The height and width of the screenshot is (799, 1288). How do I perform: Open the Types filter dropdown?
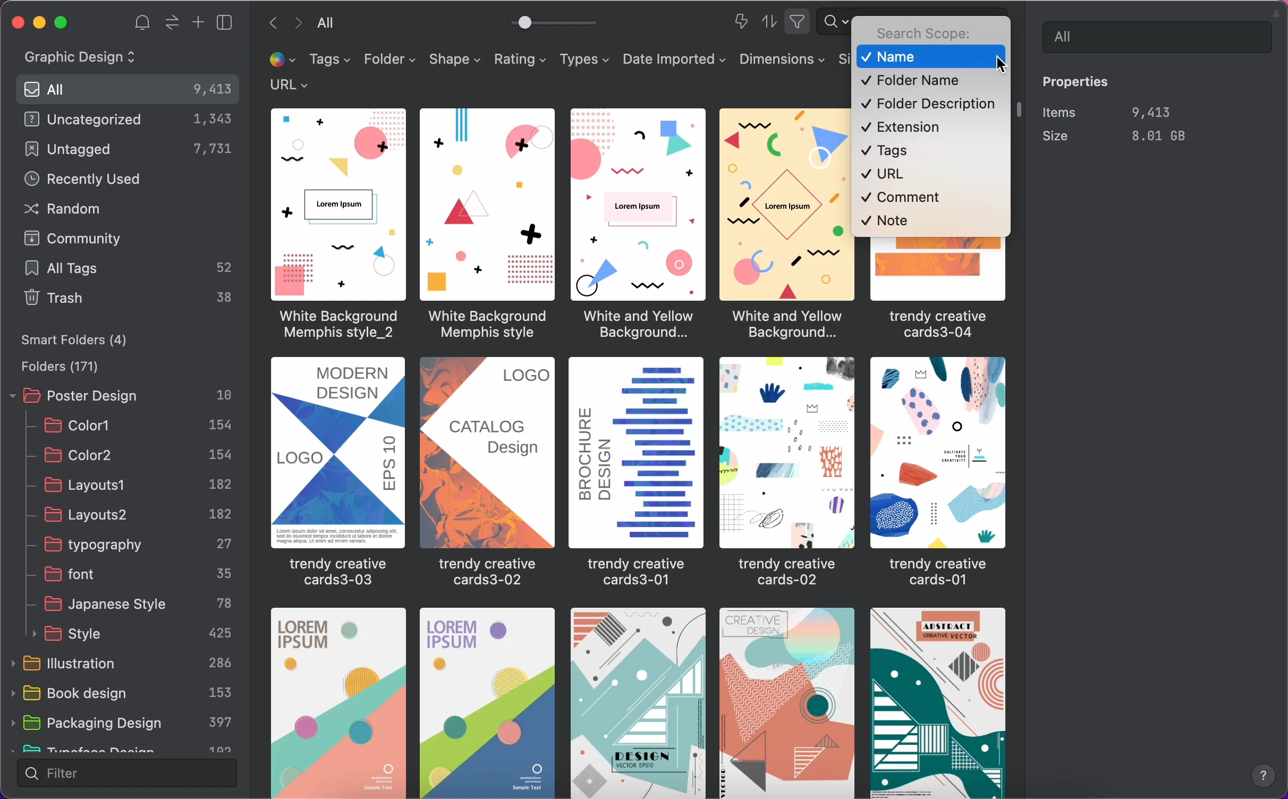584,59
